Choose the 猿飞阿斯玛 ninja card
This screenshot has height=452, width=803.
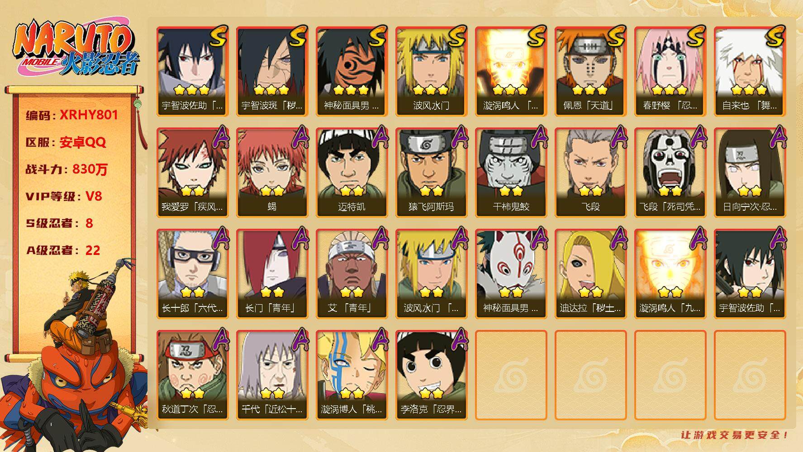pos(431,173)
